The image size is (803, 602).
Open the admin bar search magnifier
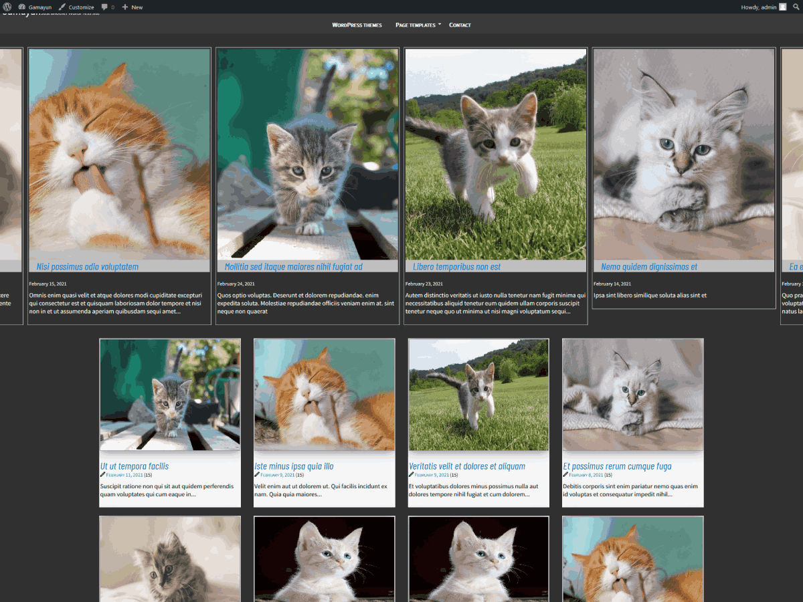pos(796,7)
